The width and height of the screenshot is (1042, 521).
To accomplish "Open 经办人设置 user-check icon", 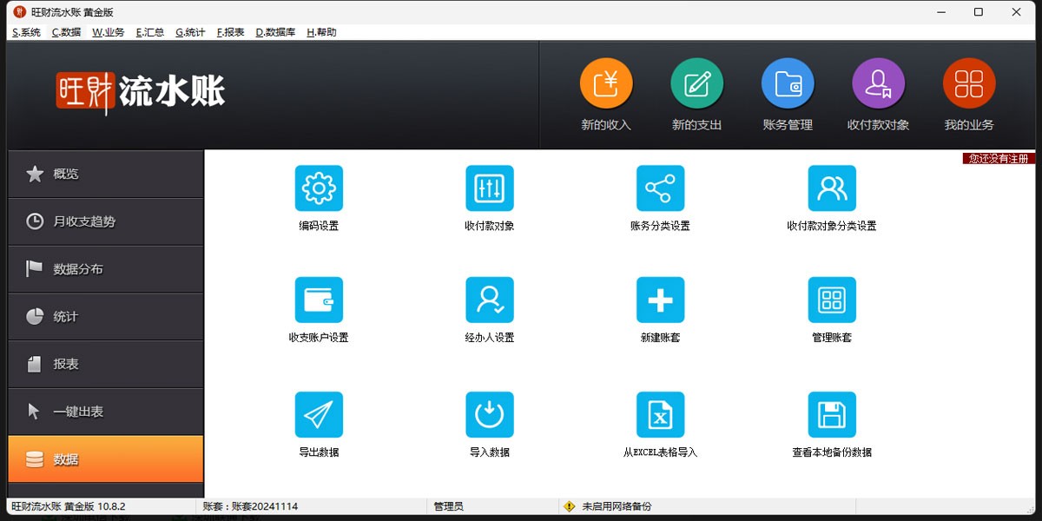I will click(x=490, y=300).
